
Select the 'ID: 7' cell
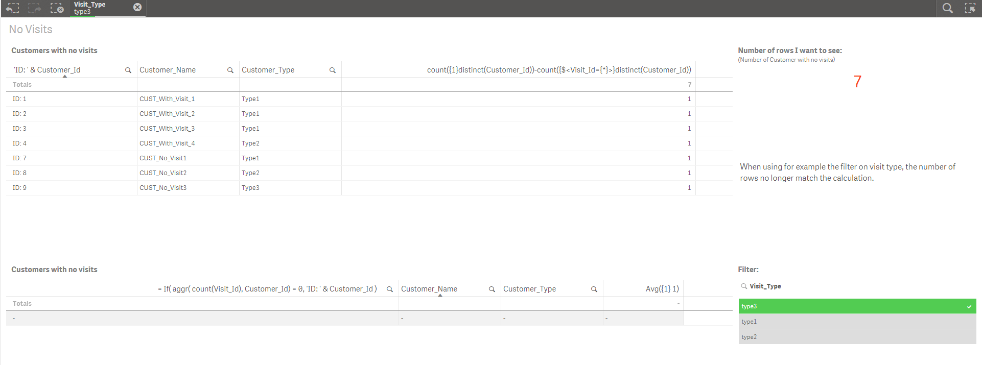click(72, 158)
